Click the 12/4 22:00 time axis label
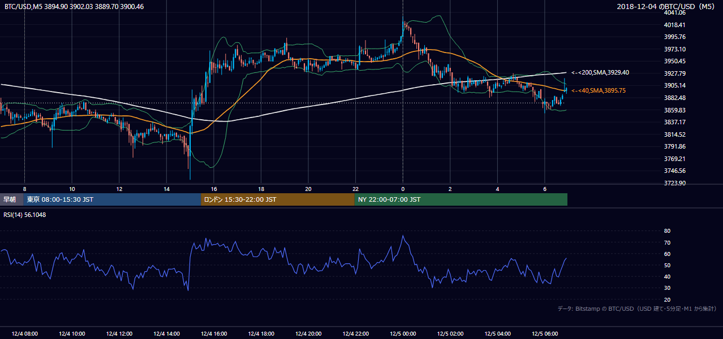The image size is (723, 339). point(356,334)
